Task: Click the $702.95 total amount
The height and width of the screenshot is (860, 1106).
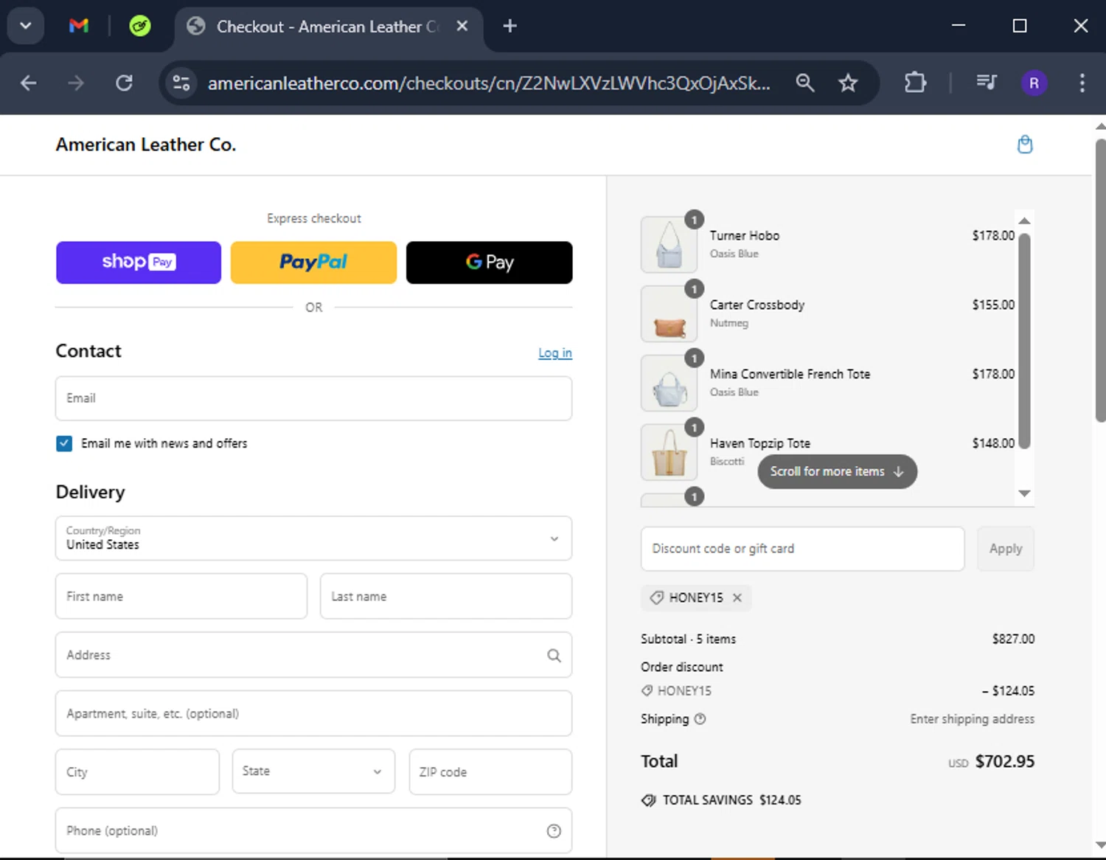Action: coord(1005,761)
